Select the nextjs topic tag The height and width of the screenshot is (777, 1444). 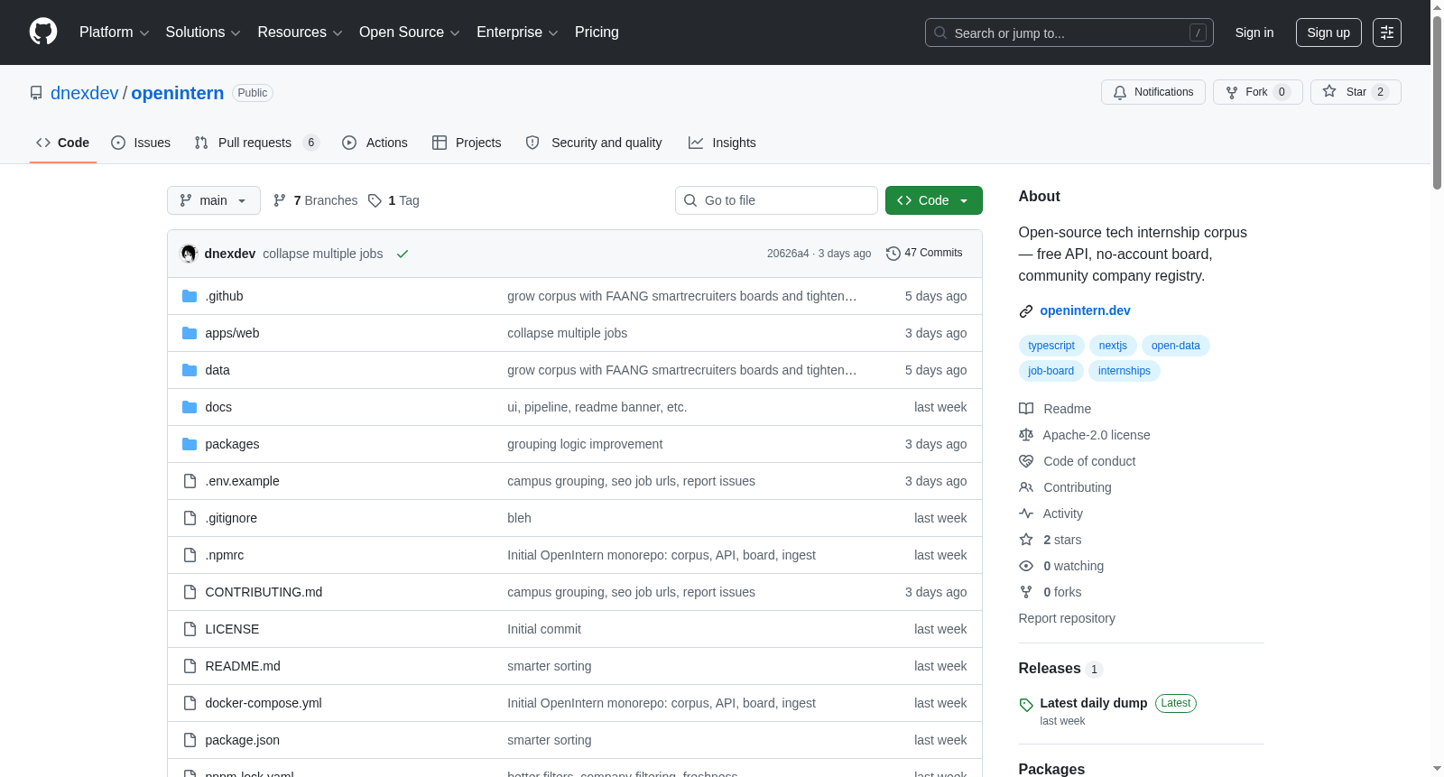1113,346
